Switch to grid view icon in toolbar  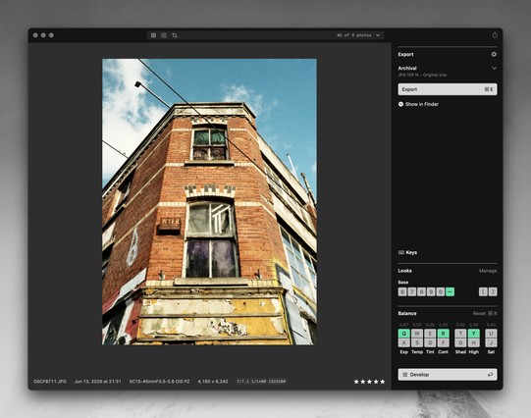(153, 35)
